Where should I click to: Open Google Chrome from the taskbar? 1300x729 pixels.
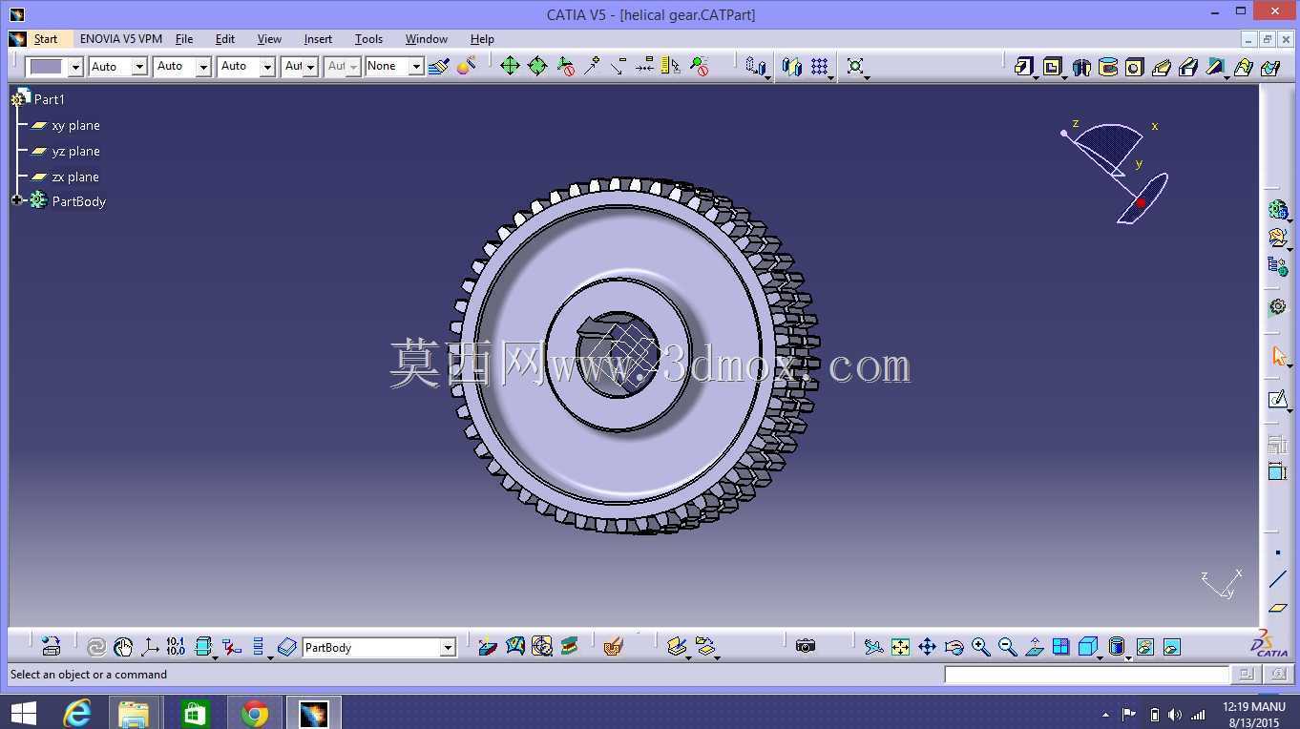tap(255, 713)
